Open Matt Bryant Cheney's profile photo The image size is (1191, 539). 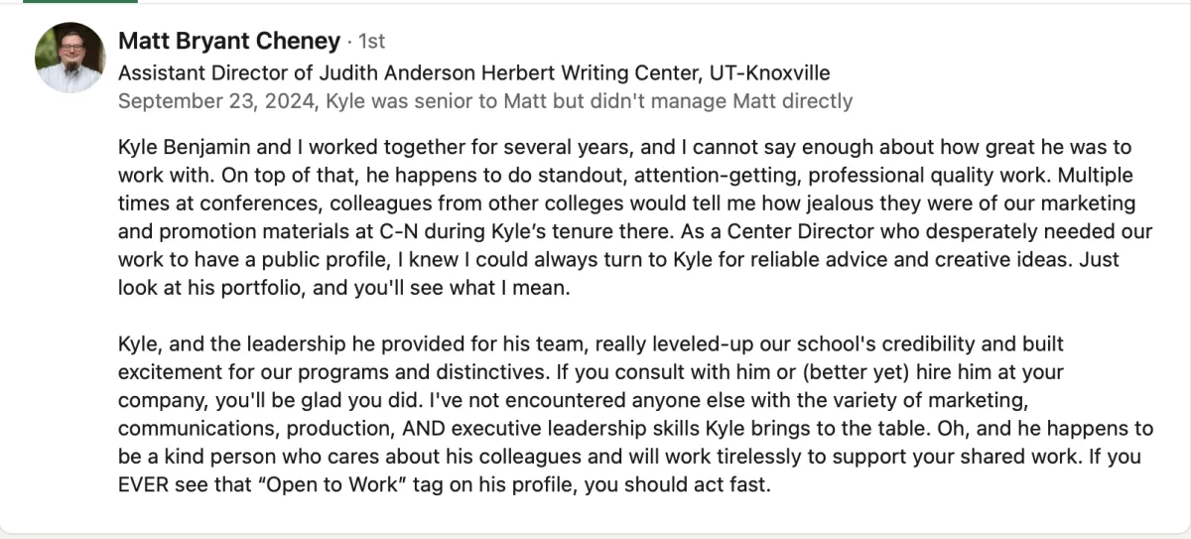[69, 57]
